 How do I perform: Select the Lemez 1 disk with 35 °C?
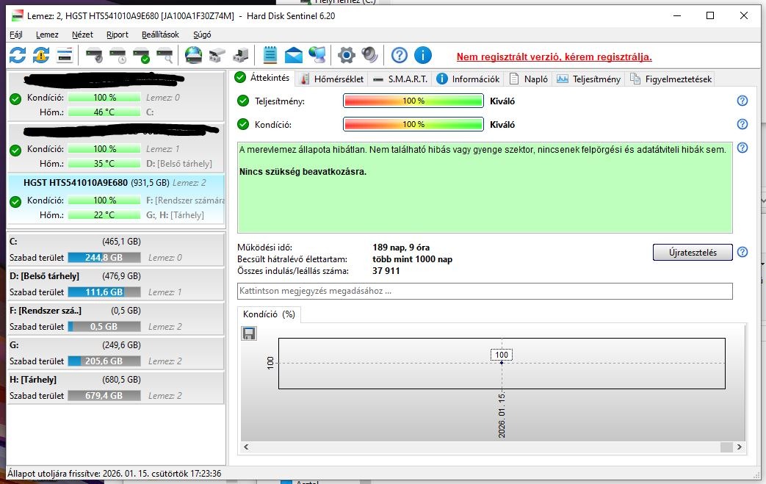pos(116,148)
